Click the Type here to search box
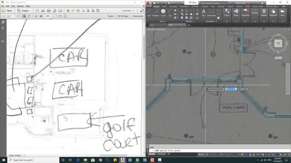The height and width of the screenshot is (163, 291). tap(33, 160)
